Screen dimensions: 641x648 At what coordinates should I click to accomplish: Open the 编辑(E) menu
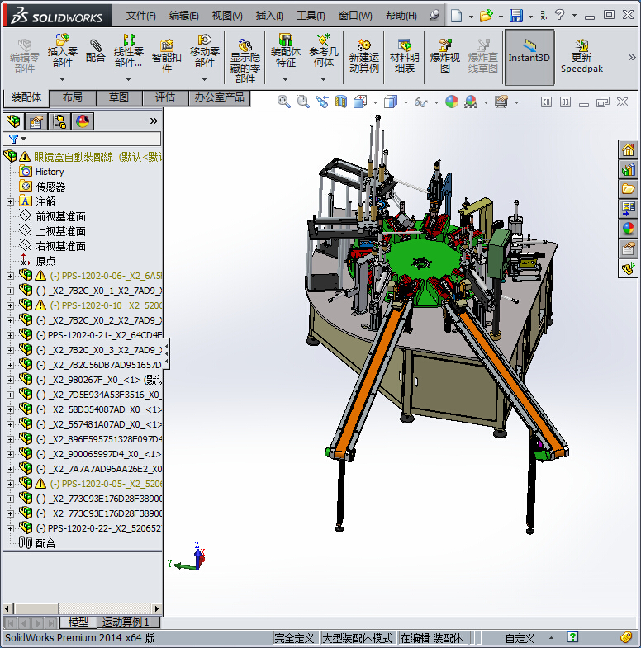pyautogui.click(x=184, y=16)
